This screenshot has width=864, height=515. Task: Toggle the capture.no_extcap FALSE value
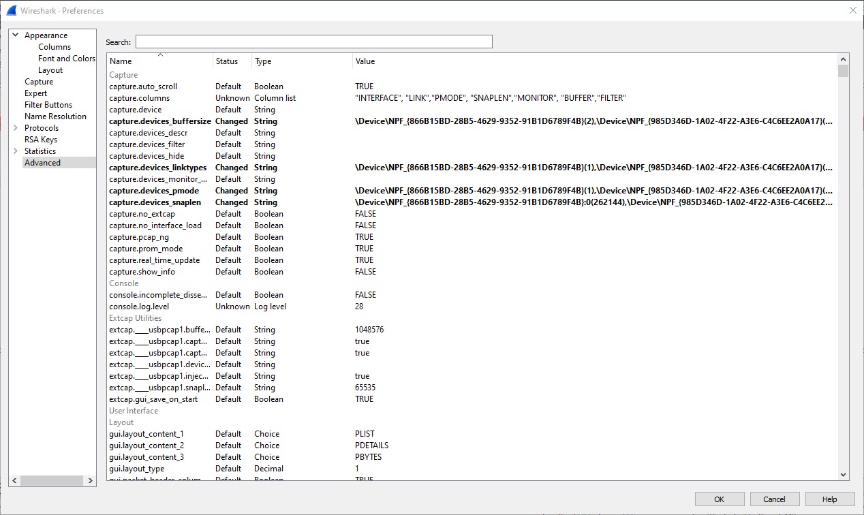coord(365,214)
